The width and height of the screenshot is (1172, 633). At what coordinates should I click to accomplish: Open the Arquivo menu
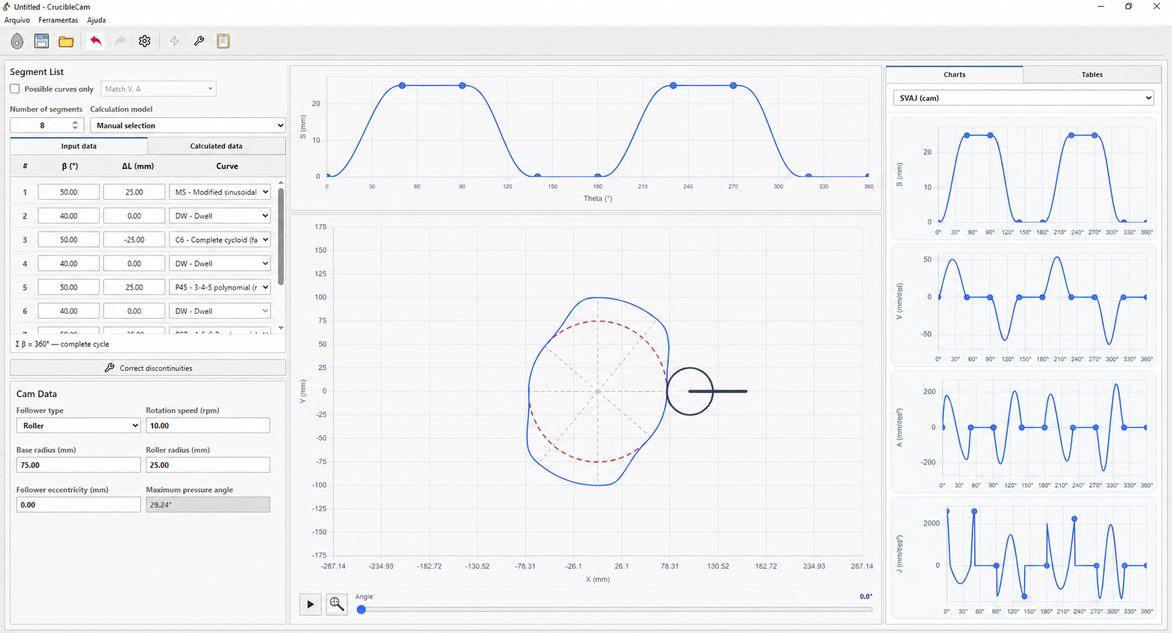pyautogui.click(x=17, y=20)
